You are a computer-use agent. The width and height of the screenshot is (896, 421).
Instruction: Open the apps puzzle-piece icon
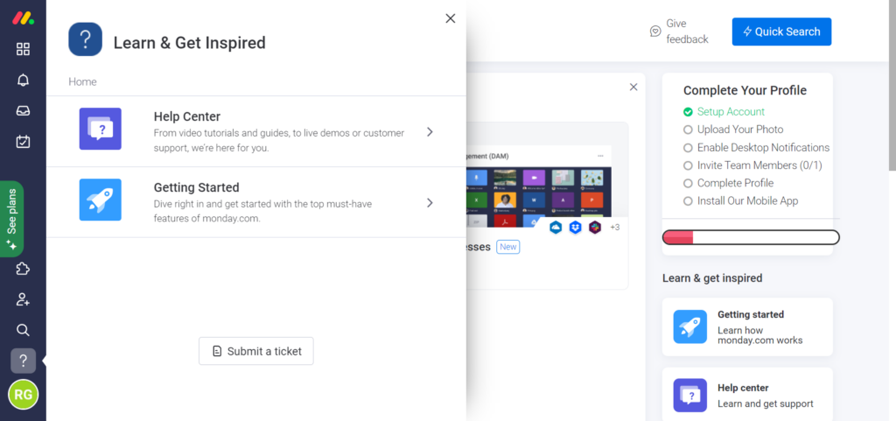click(23, 269)
